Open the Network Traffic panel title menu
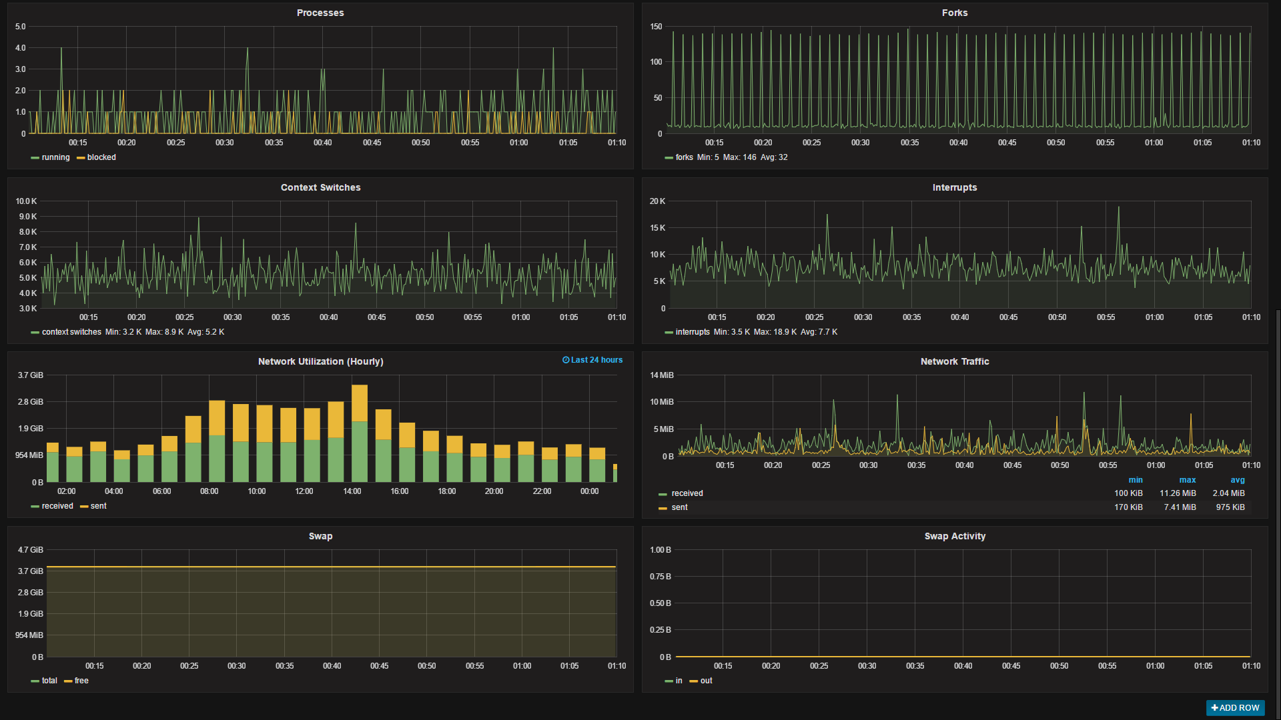This screenshot has height=720, width=1281. point(954,361)
